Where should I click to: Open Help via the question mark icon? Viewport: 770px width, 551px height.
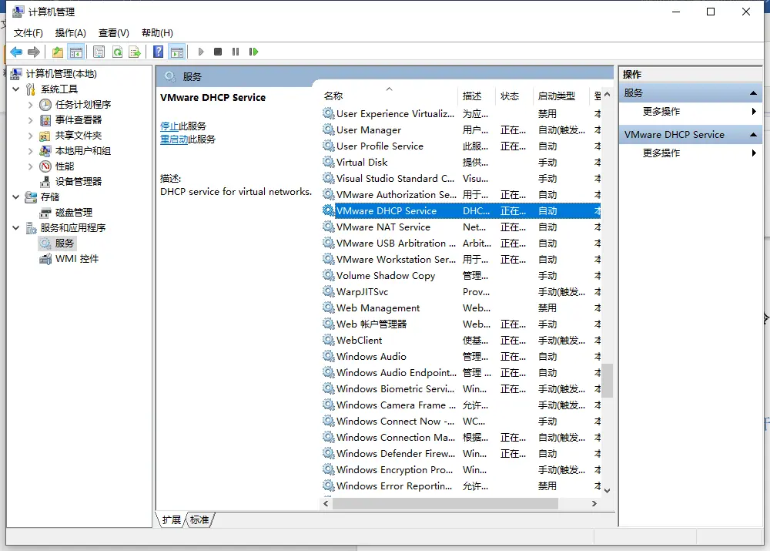[158, 52]
